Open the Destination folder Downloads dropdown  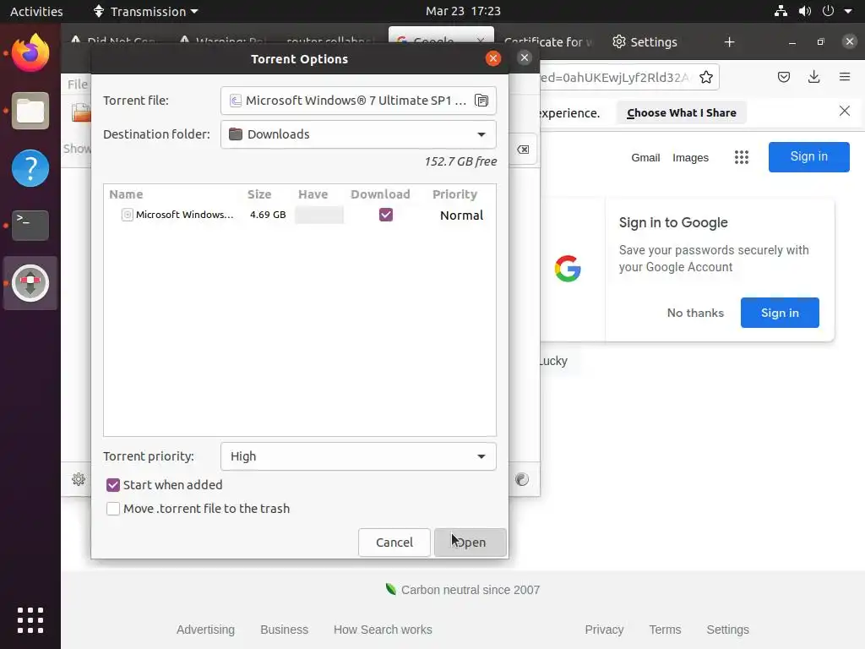358,134
